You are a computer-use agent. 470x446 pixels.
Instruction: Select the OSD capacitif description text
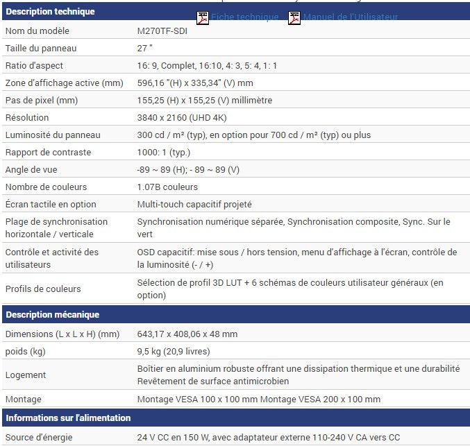[297, 258]
